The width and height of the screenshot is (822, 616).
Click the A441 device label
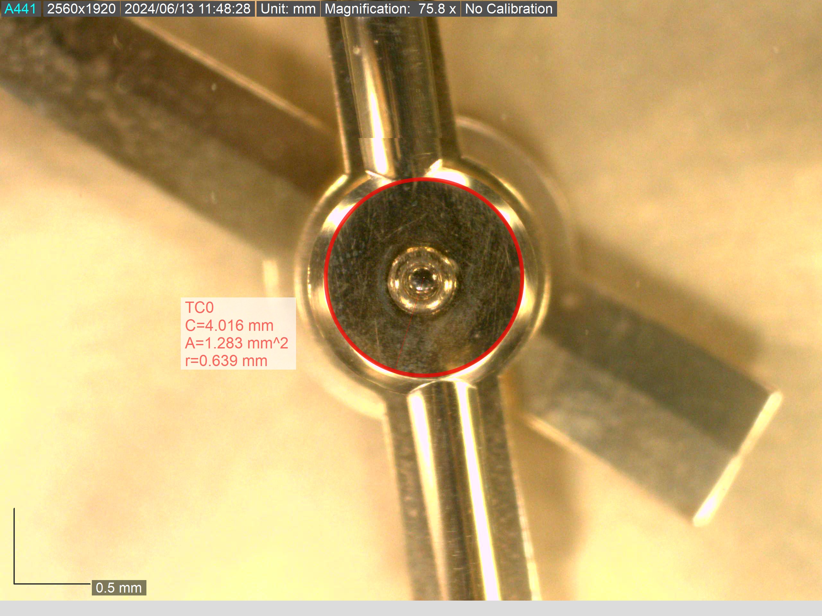pyautogui.click(x=21, y=9)
